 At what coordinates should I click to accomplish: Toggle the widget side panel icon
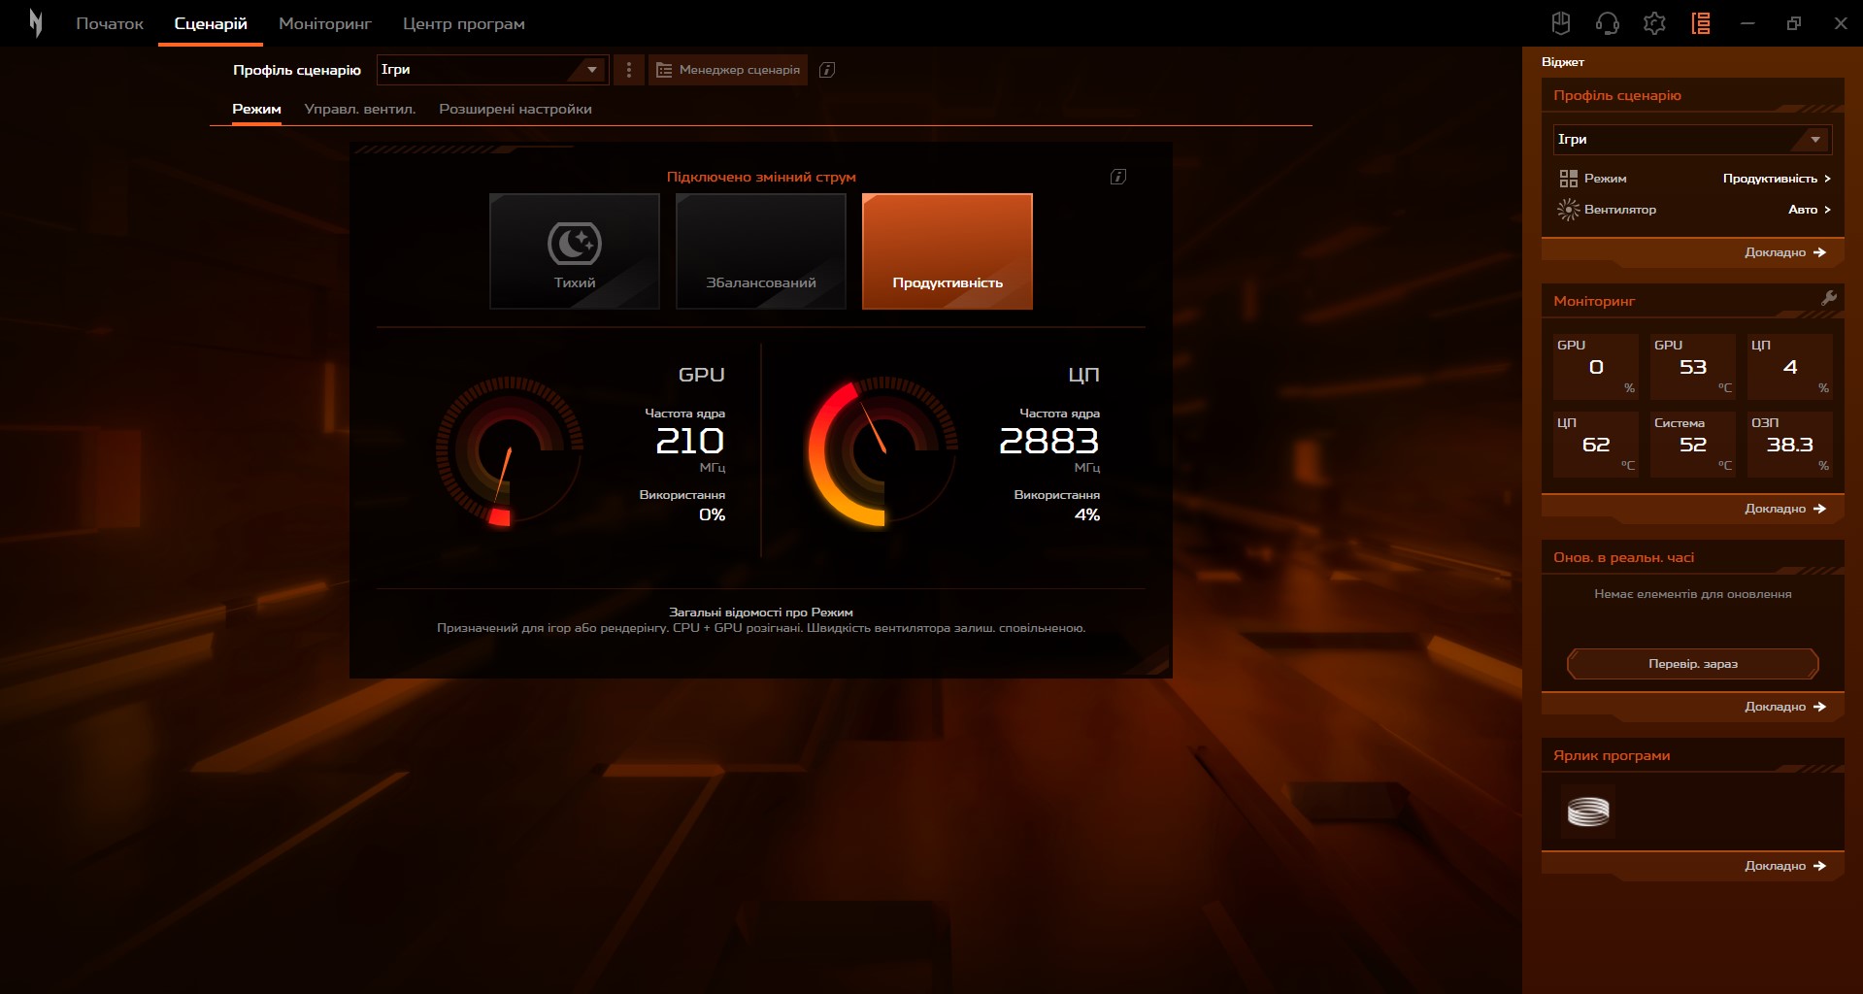pyautogui.click(x=1701, y=23)
